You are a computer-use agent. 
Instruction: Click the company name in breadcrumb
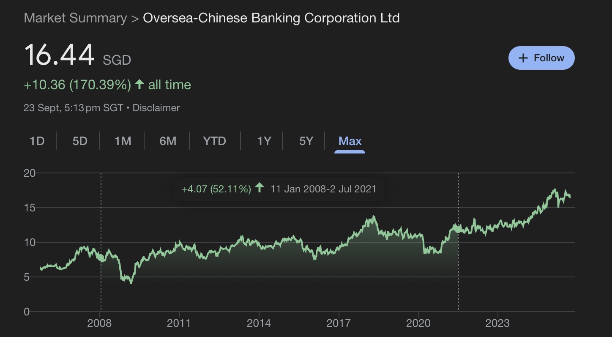click(x=271, y=18)
